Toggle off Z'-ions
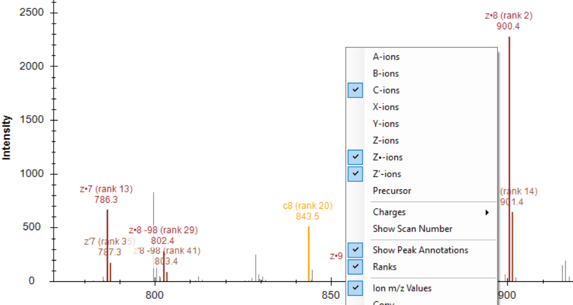The width and height of the screenshot is (573, 305). tap(387, 174)
